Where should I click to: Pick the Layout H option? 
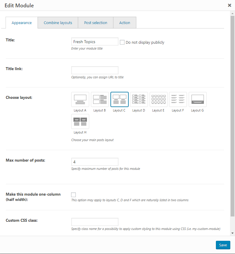tap(80, 121)
